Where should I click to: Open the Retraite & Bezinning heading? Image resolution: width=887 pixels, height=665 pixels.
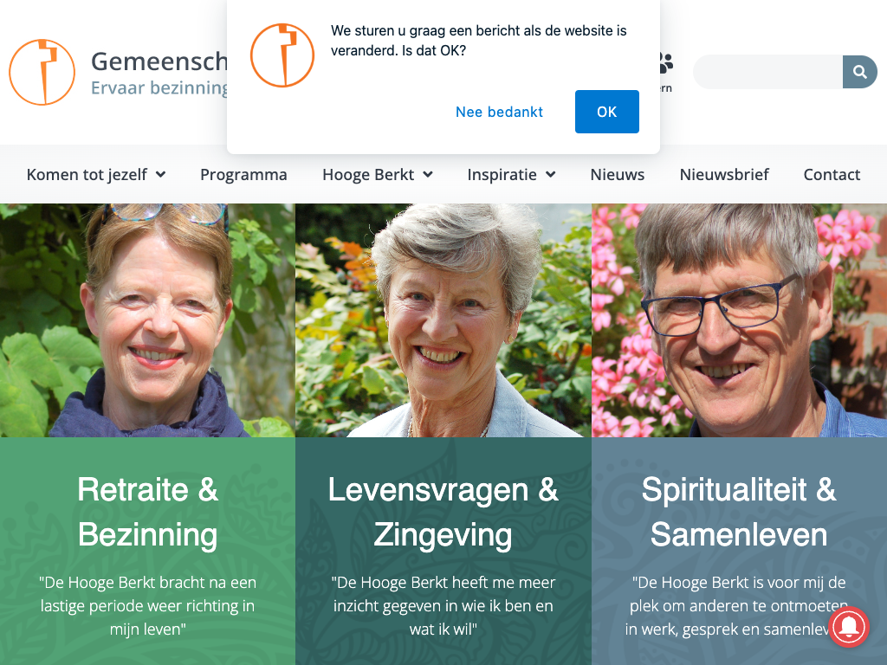[147, 512]
